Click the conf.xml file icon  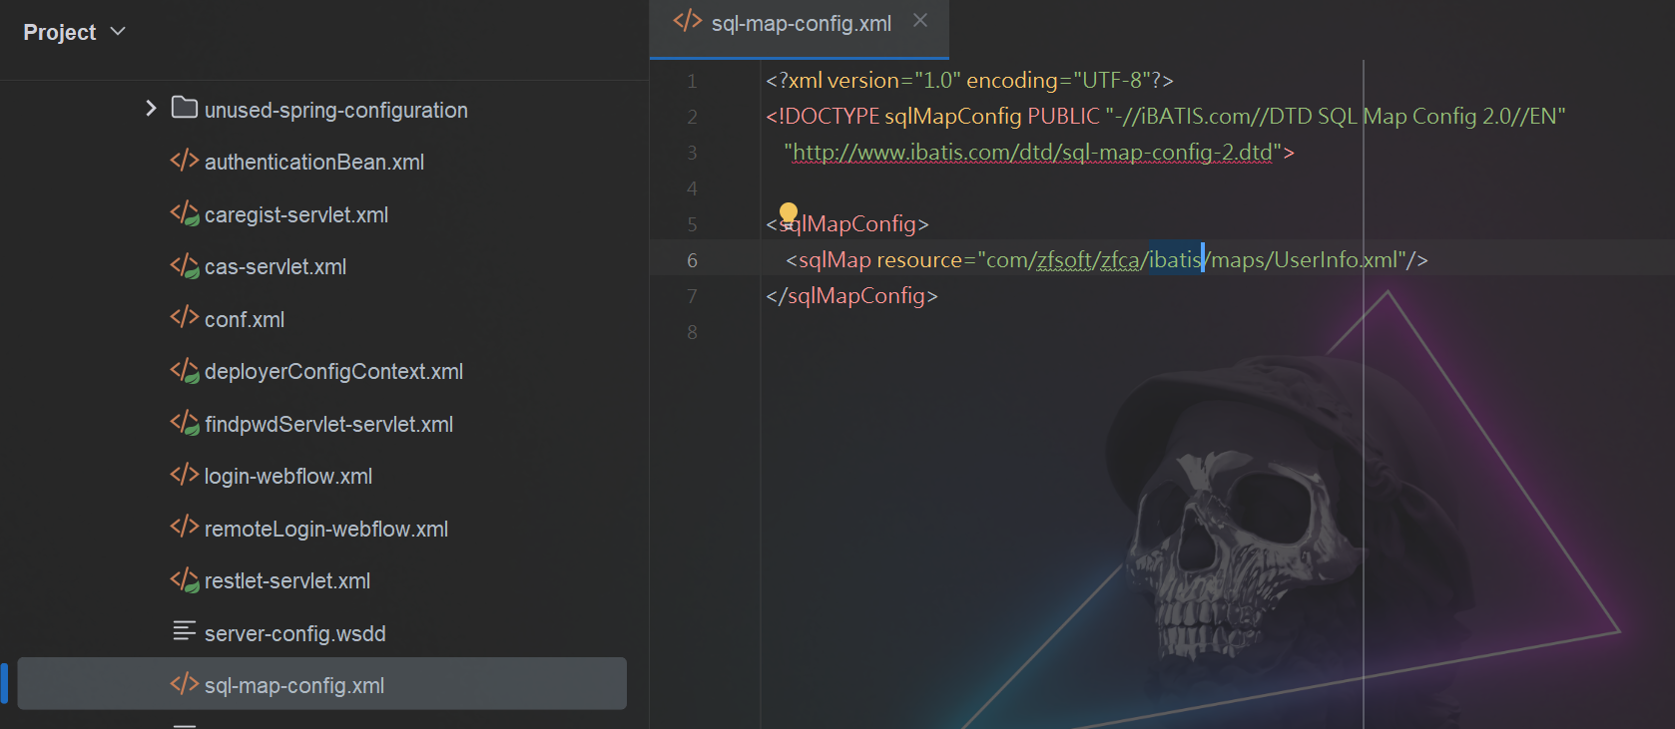pyautogui.click(x=184, y=319)
